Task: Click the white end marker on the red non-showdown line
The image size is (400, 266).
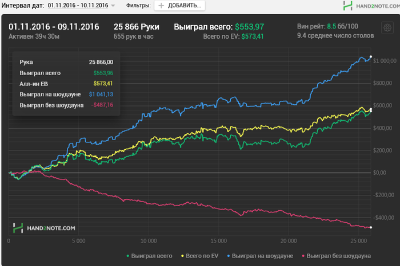Action: tap(371, 227)
